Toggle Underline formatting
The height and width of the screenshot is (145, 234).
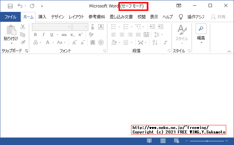(x=52, y=35)
